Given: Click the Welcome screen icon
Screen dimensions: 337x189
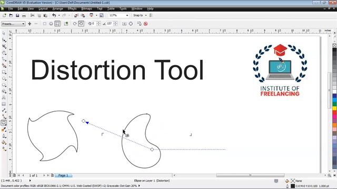Looking at the screenshot, I should (x=102, y=15).
